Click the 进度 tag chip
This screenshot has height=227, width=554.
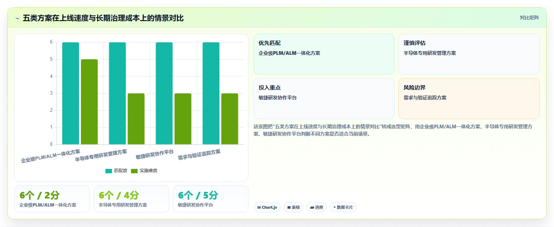coord(316,207)
